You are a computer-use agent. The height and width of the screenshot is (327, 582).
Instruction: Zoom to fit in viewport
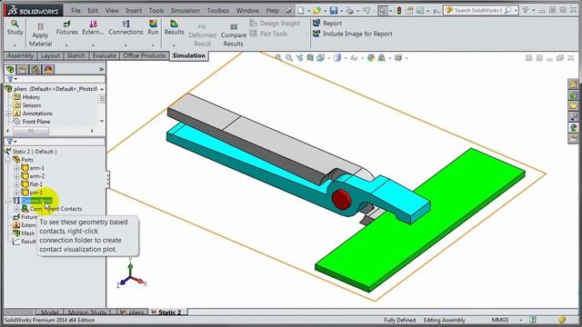(277, 57)
